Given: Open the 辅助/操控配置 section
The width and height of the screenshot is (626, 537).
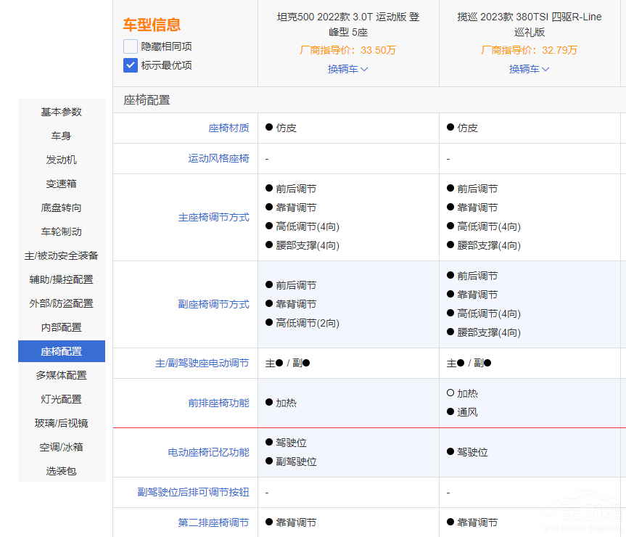Looking at the screenshot, I should tap(62, 279).
